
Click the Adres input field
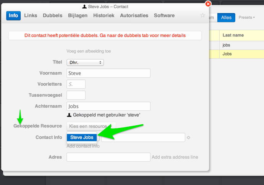[x=108, y=157]
